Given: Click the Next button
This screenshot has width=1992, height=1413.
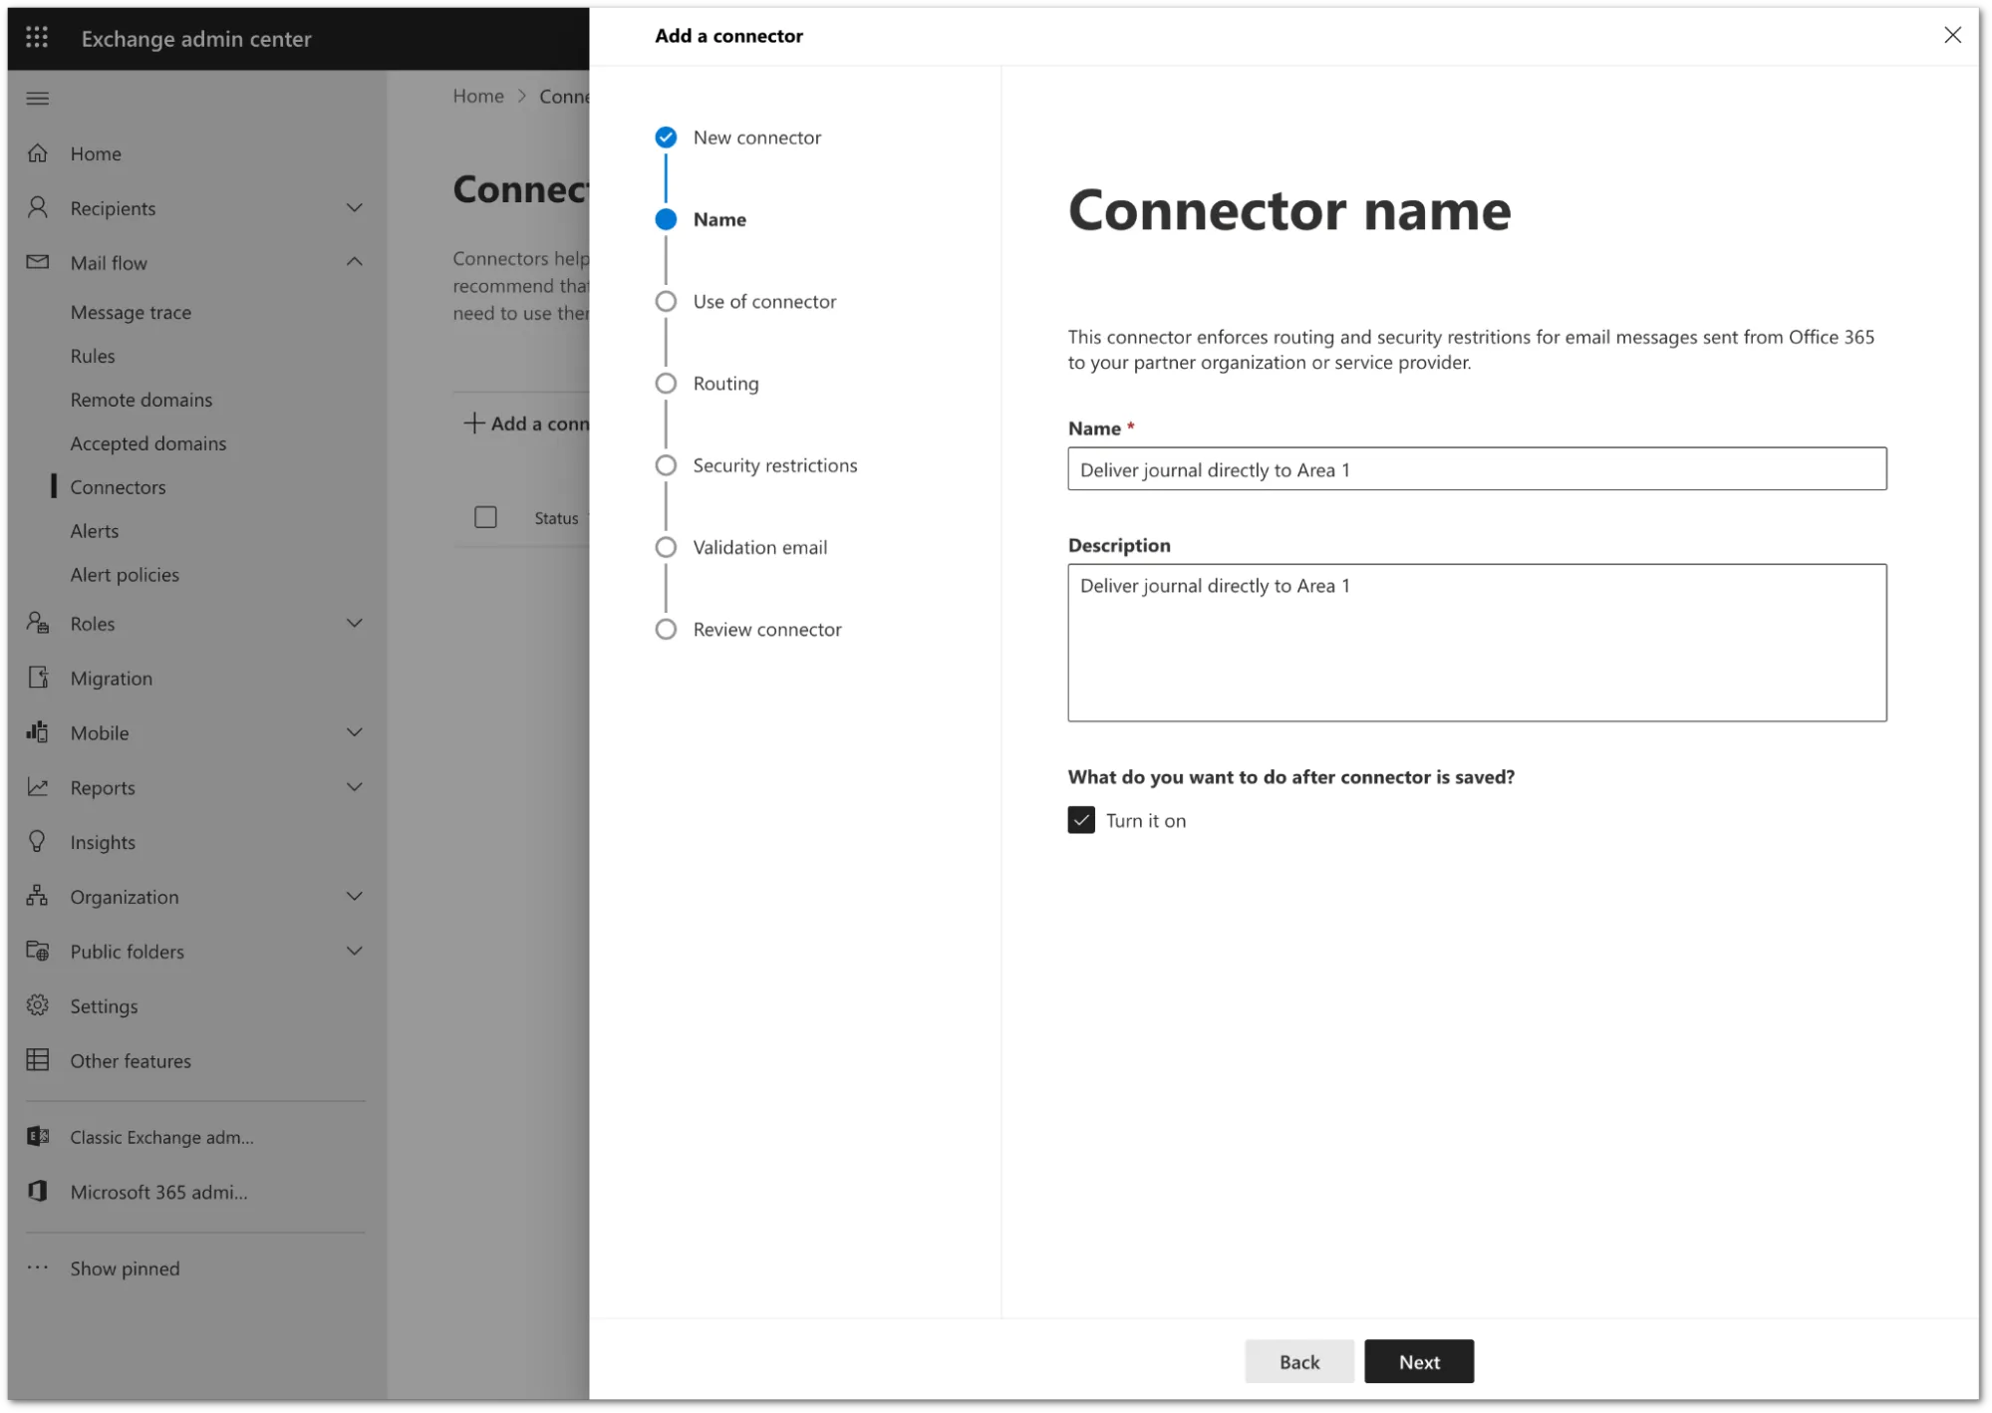Looking at the screenshot, I should point(1419,1361).
